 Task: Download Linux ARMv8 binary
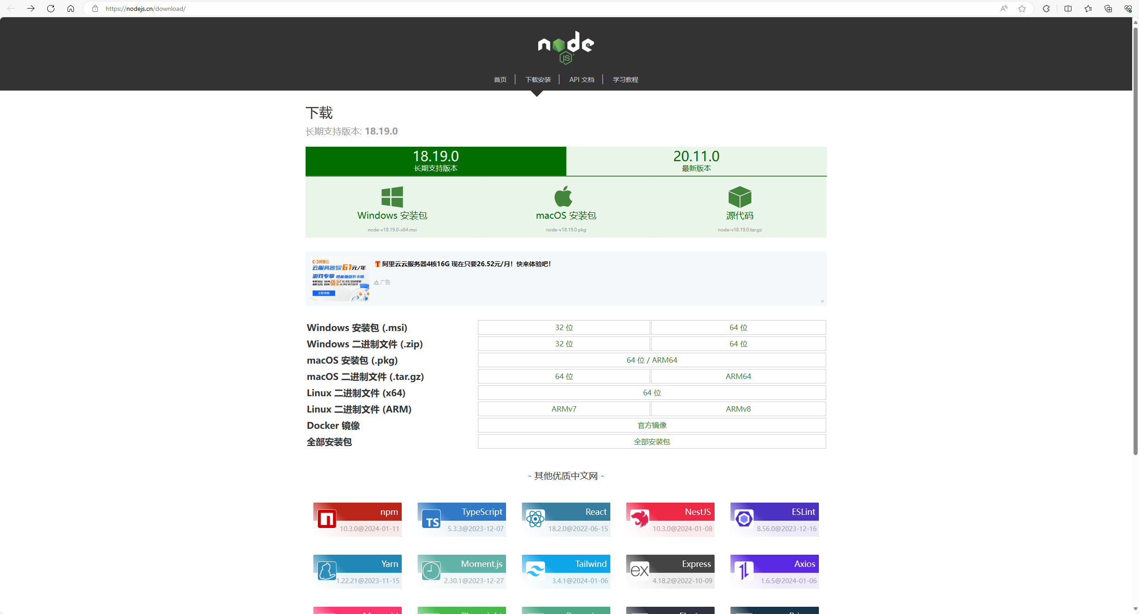[739, 409]
